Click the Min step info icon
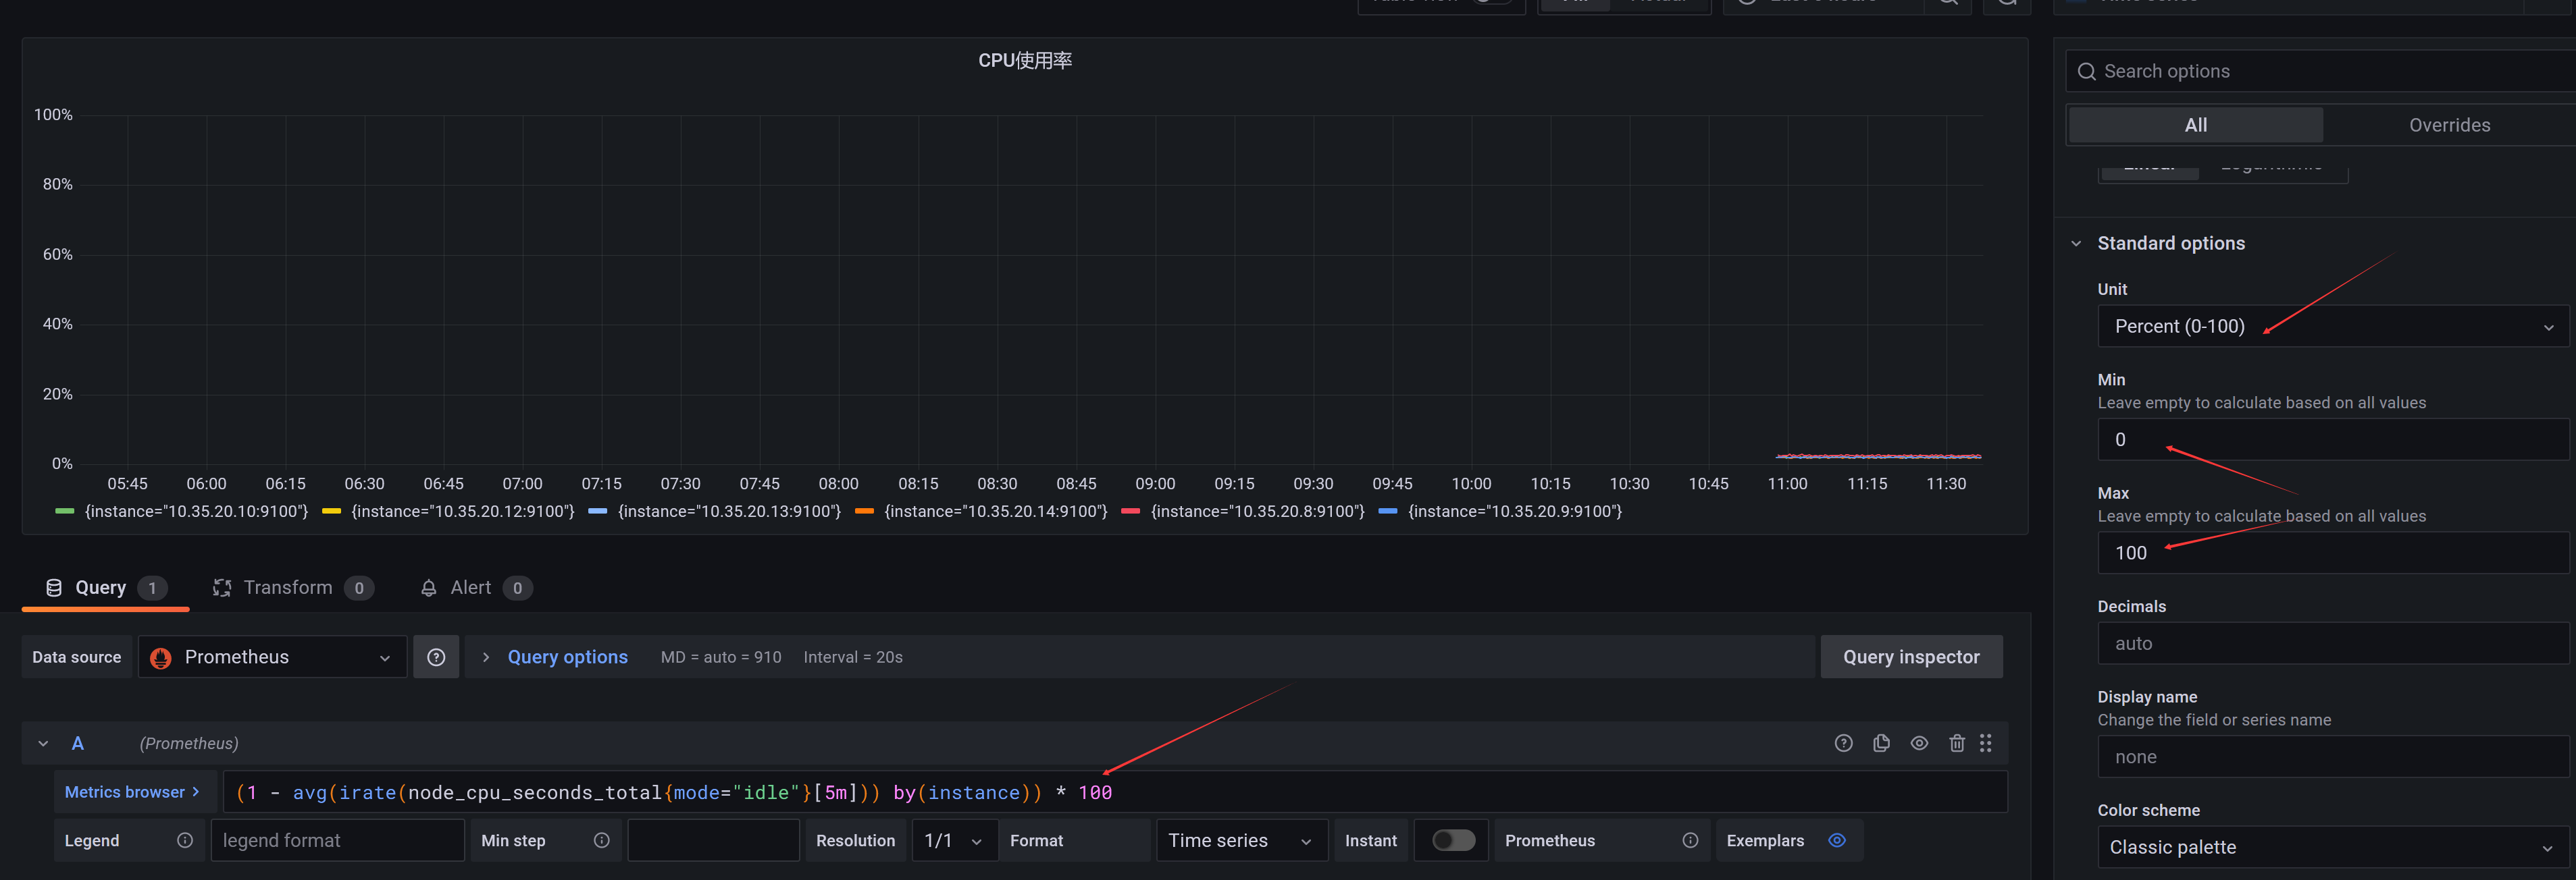Screen dimensions: 2576x880 tap(601, 841)
